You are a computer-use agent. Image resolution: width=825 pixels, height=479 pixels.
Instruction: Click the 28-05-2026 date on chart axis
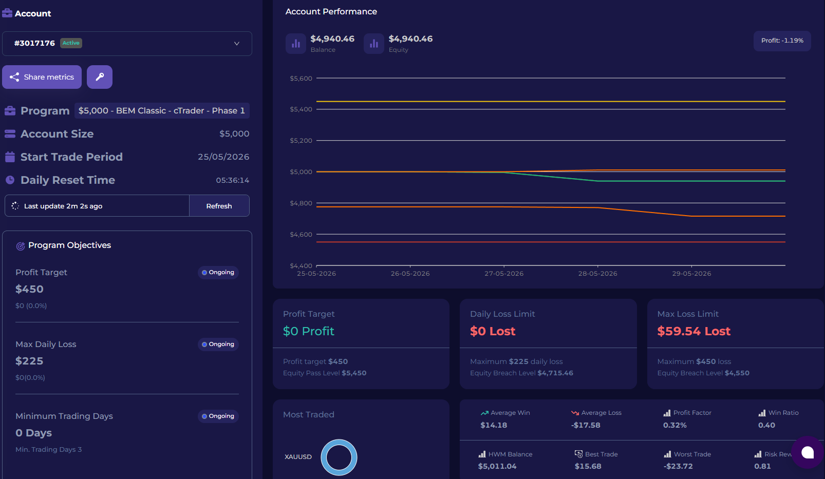598,274
